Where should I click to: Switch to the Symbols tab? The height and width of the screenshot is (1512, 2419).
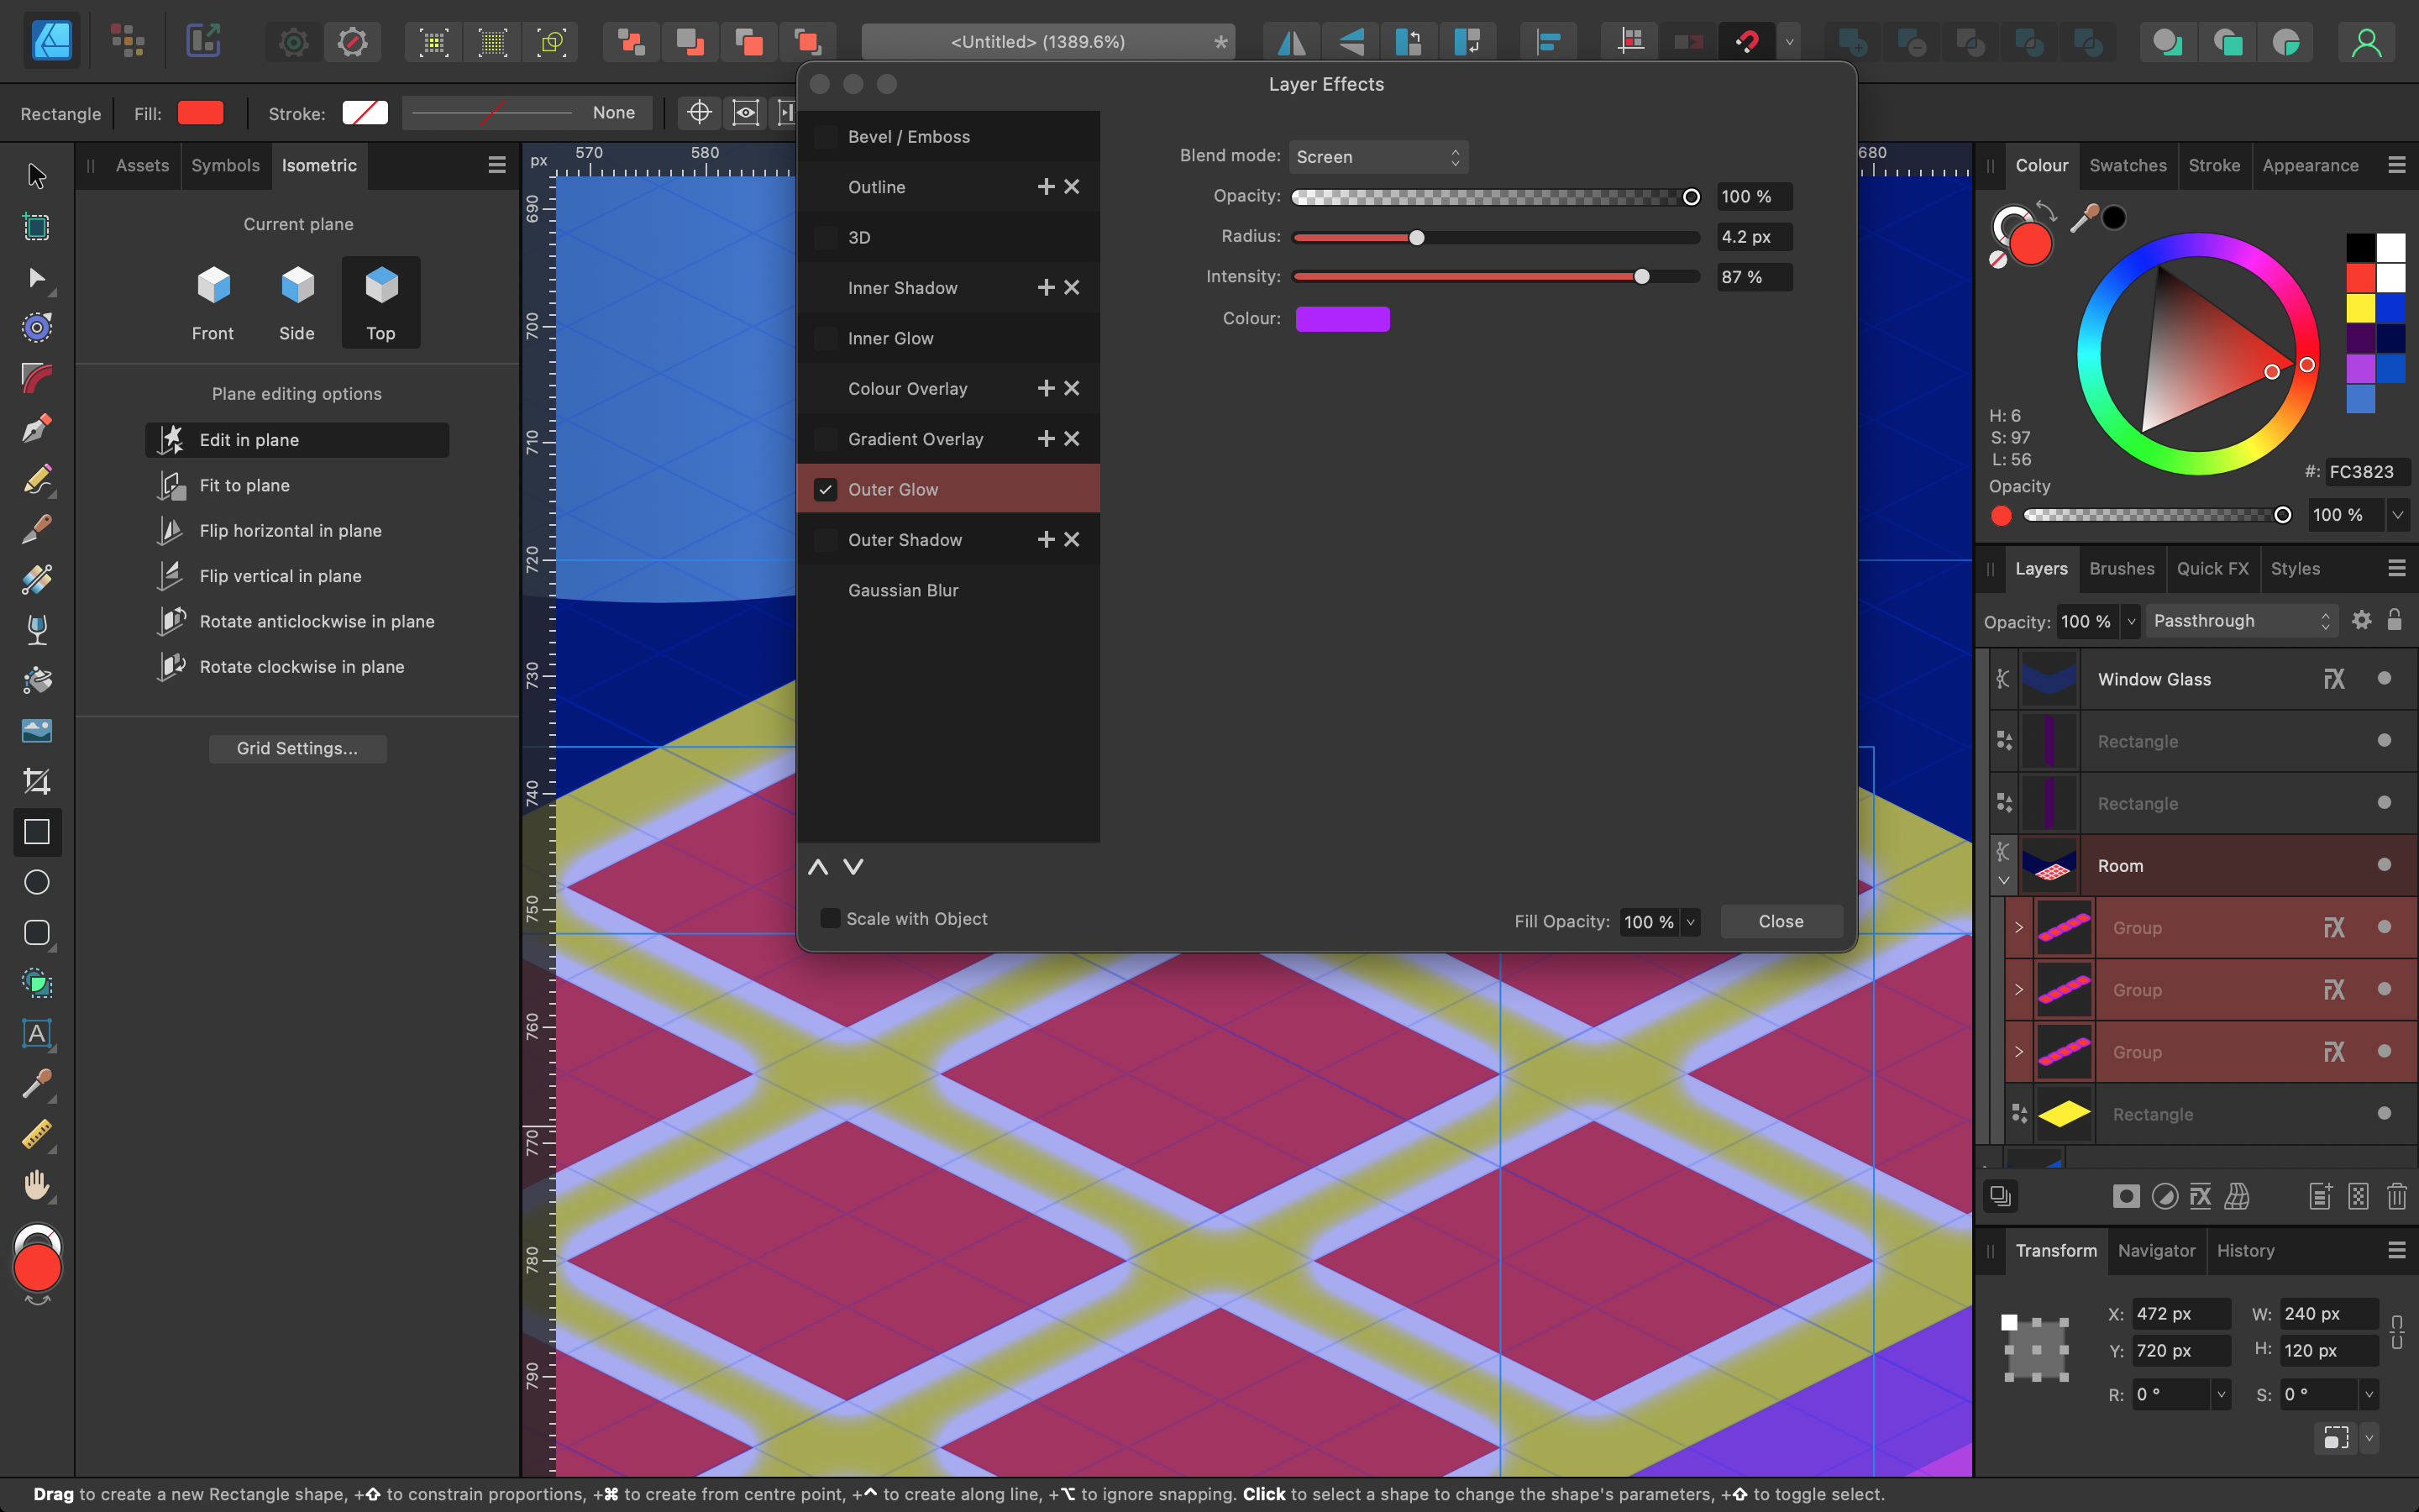(x=225, y=165)
